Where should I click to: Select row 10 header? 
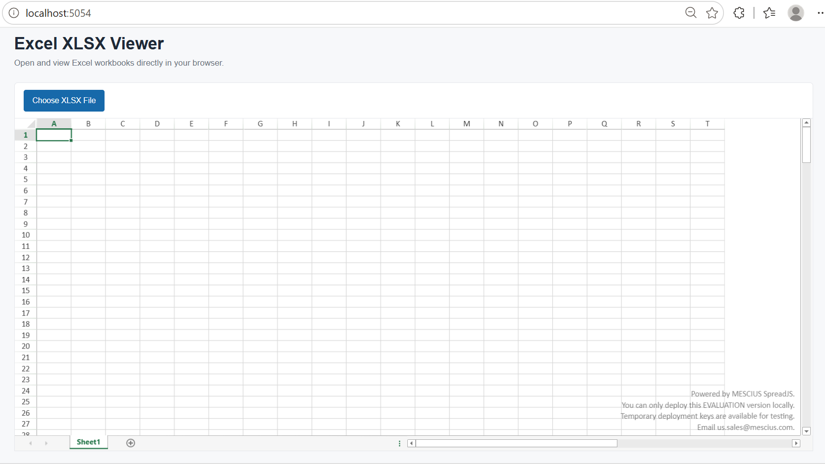tap(26, 235)
